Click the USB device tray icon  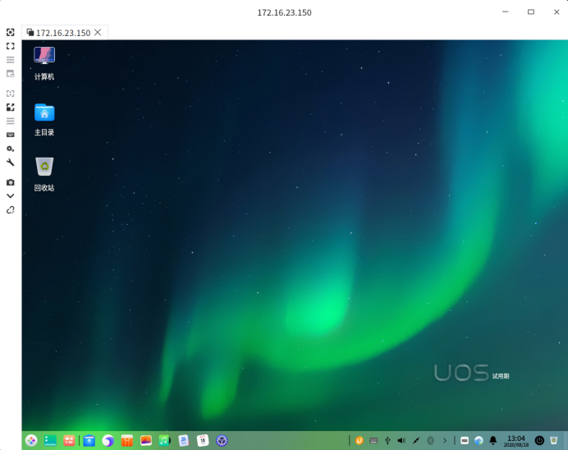(387, 441)
